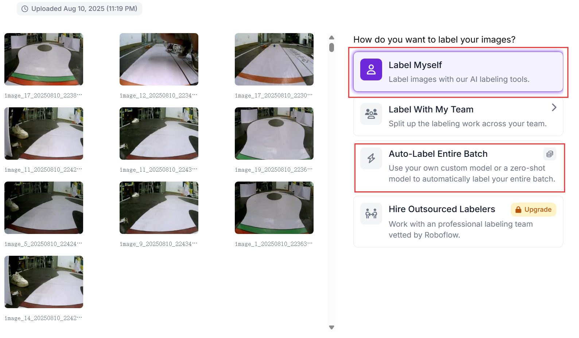Click the lock icon on Upgrade badge
The width and height of the screenshot is (579, 338).
point(518,210)
